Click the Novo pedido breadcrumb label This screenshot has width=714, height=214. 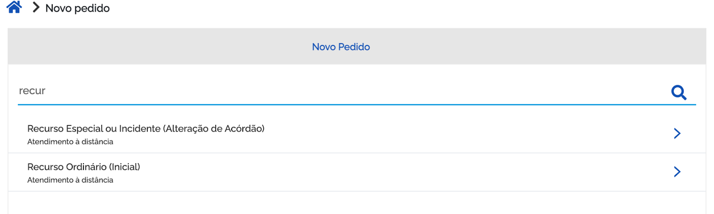click(78, 8)
